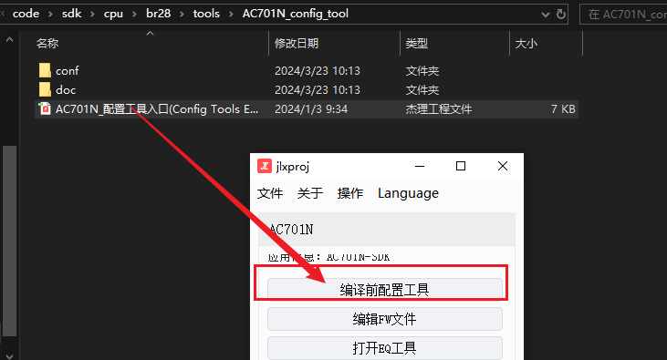Expand chevron after the sdk breadcrumb
Viewport: 667px width, 360px height.
(92, 14)
